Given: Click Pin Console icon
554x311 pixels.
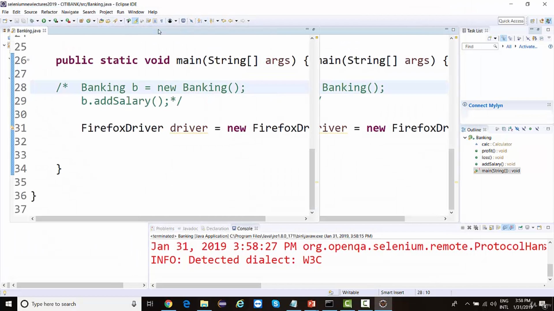Looking at the screenshot, I should tap(520, 227).
